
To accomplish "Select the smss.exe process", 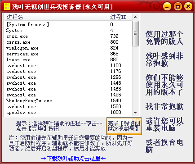I will pos(68,36).
